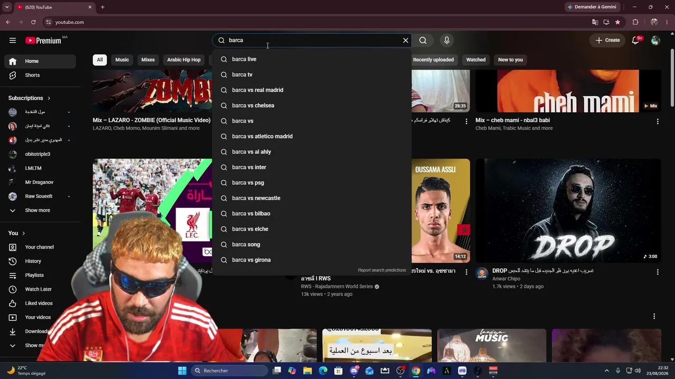Open the YouTube account avatar menu
The height and width of the screenshot is (379, 675).
pyautogui.click(x=655, y=41)
